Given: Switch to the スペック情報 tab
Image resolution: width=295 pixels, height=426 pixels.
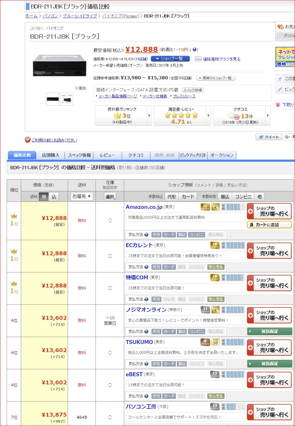Looking at the screenshot, I should (79, 155).
